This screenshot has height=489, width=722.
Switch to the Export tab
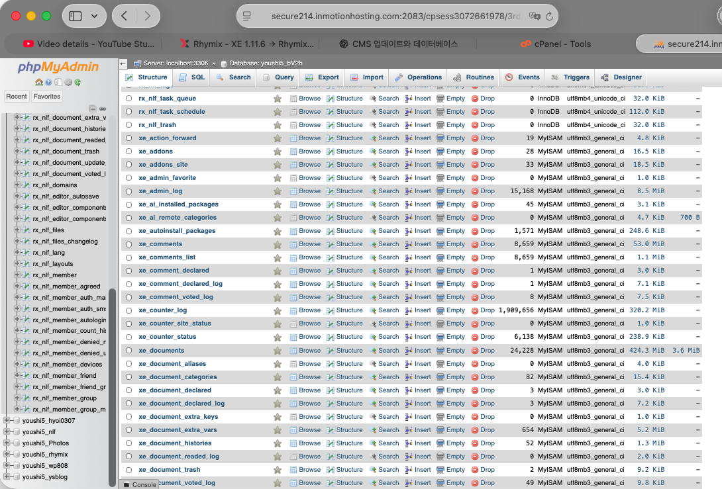pyautogui.click(x=323, y=77)
